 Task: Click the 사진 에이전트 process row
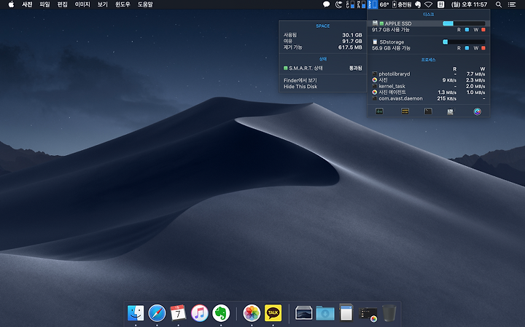click(x=429, y=92)
